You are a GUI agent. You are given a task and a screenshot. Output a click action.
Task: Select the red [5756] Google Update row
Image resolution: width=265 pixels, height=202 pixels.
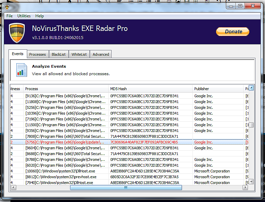click(x=129, y=142)
